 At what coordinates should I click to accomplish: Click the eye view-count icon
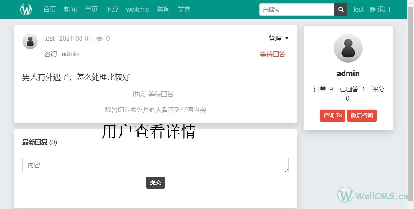tap(100, 39)
